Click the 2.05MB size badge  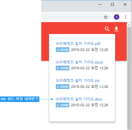[x=62, y=50]
